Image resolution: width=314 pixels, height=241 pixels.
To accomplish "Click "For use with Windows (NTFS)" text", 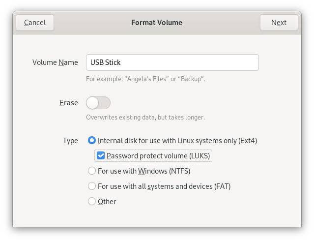I will tap(144, 171).
